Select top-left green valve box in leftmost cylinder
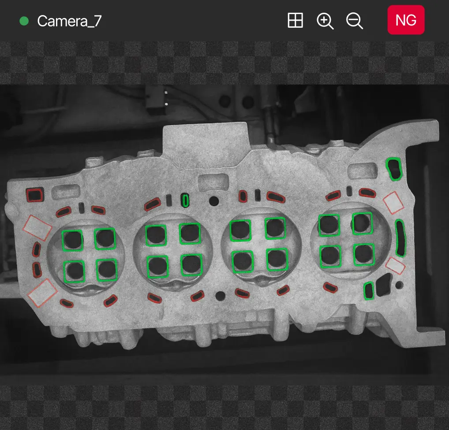The height and width of the screenshot is (430, 449). [72, 240]
